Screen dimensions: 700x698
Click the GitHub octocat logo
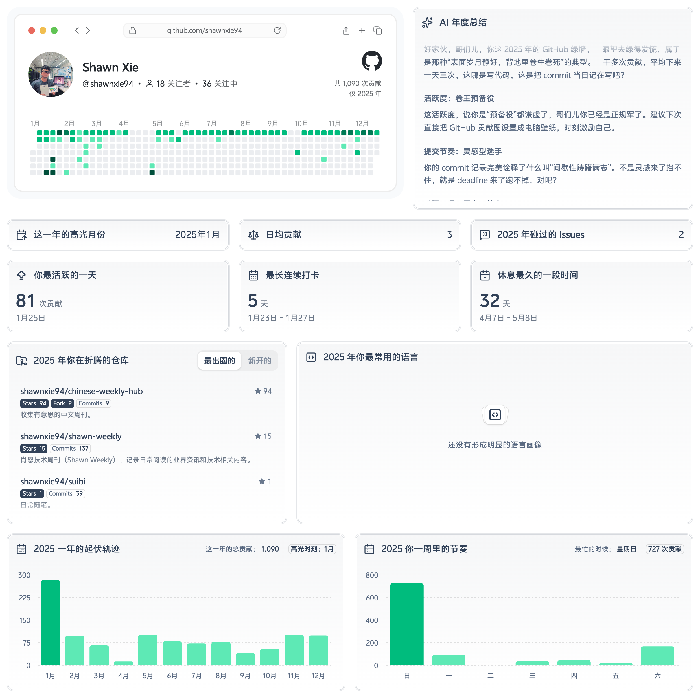coord(372,61)
